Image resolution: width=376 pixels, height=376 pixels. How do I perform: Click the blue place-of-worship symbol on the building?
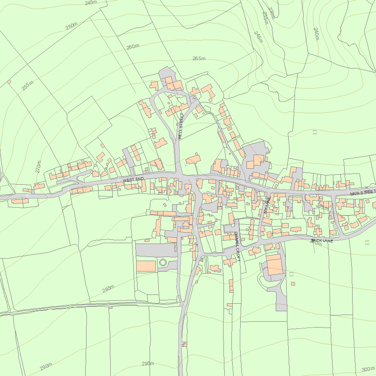point(188,188)
